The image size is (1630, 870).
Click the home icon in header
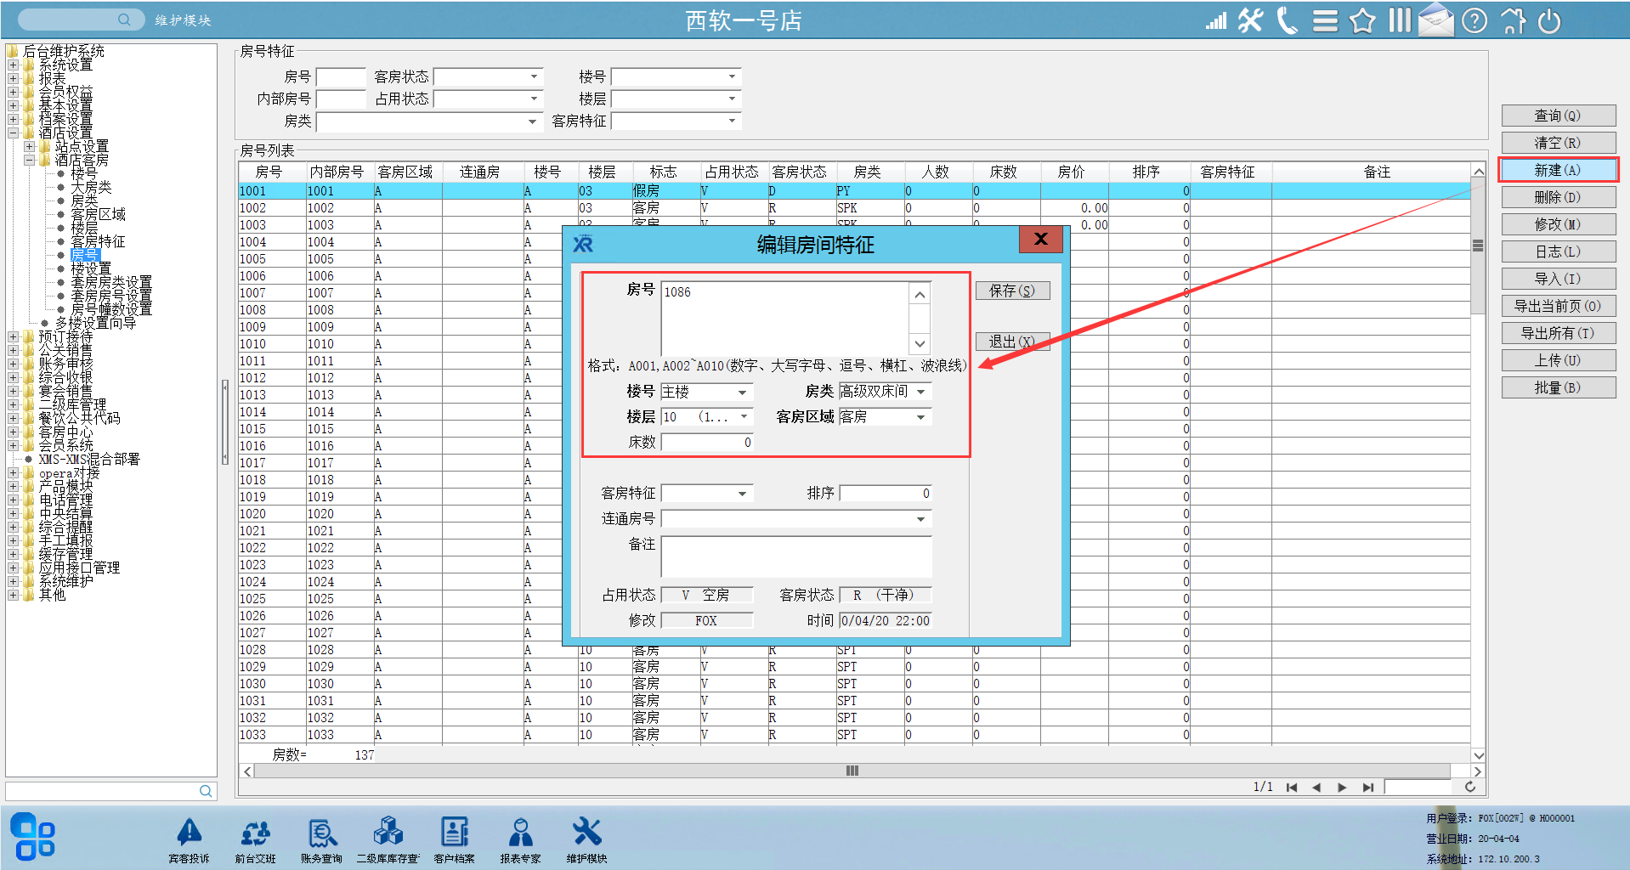click(1513, 20)
